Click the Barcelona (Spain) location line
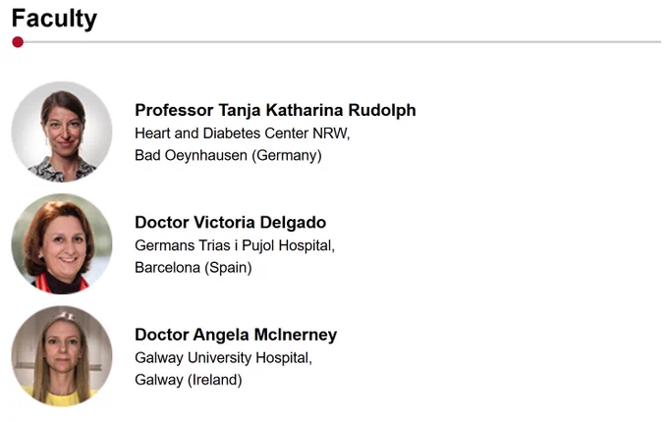Image resolution: width=668 pixels, height=422 pixels. click(194, 268)
